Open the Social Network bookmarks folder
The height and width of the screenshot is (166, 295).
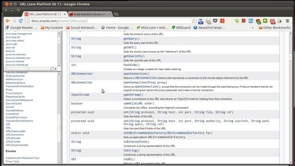click(82, 28)
